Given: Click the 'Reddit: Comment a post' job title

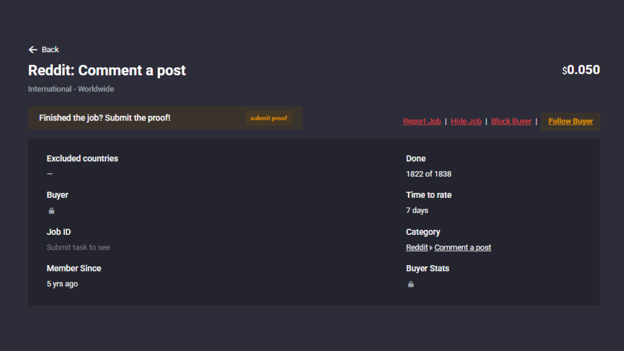Looking at the screenshot, I should 107,71.
